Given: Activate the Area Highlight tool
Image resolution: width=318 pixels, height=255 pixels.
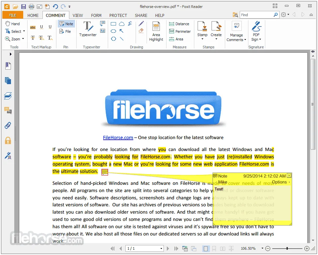Looking at the screenshot, I should [x=156, y=31].
